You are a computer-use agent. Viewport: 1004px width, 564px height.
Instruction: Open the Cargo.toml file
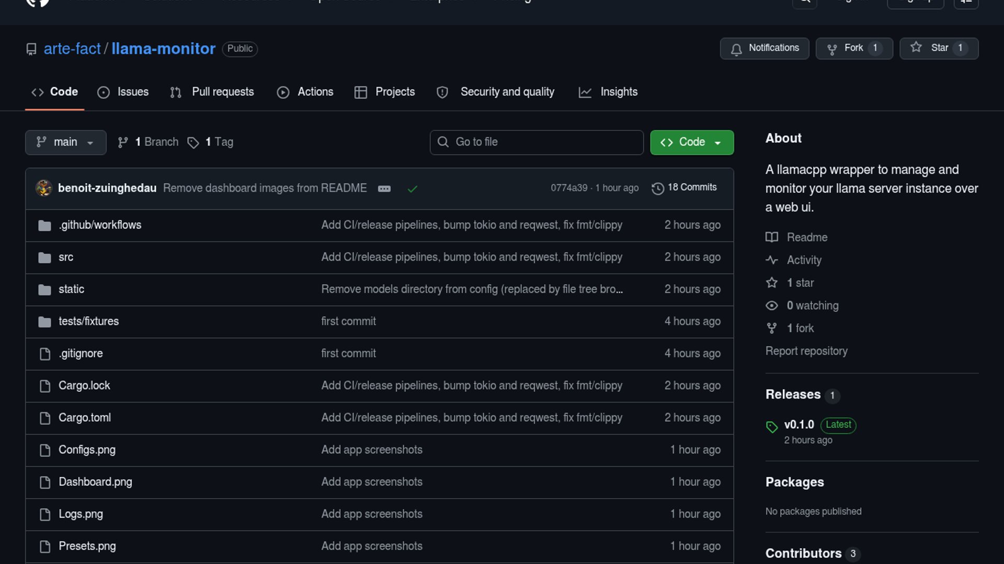(x=85, y=418)
